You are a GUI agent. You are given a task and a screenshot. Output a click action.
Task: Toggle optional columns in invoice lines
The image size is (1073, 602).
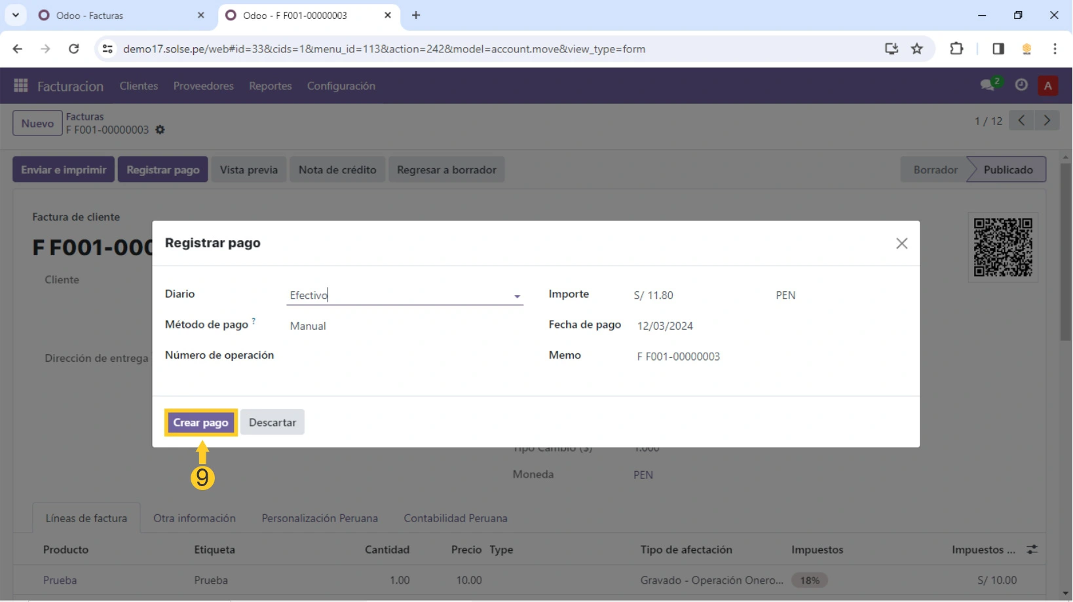(x=1032, y=550)
